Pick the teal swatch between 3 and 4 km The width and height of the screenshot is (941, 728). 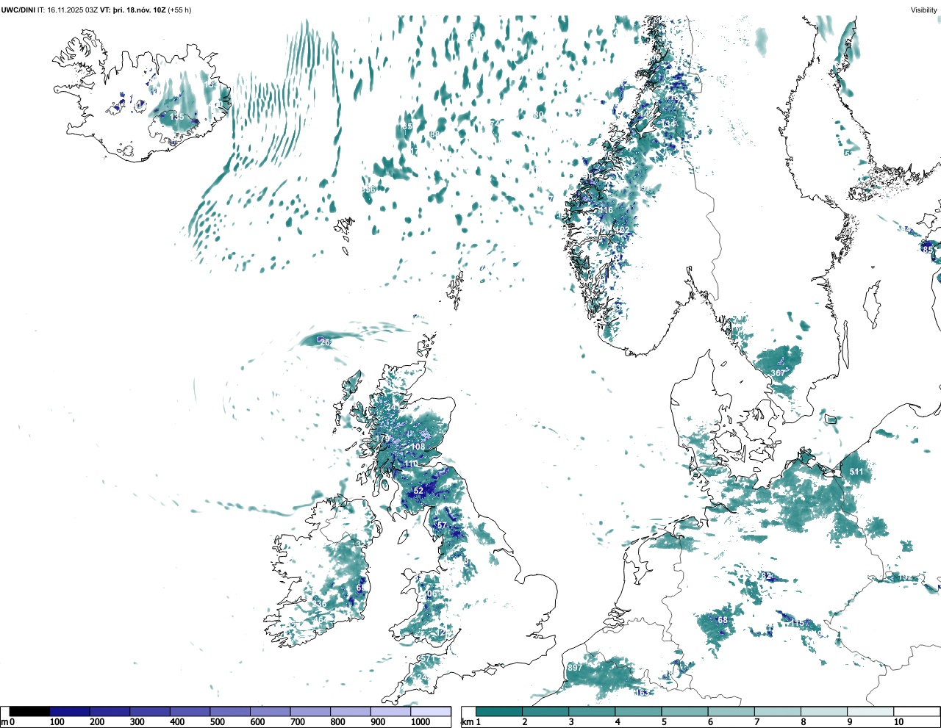click(x=592, y=712)
